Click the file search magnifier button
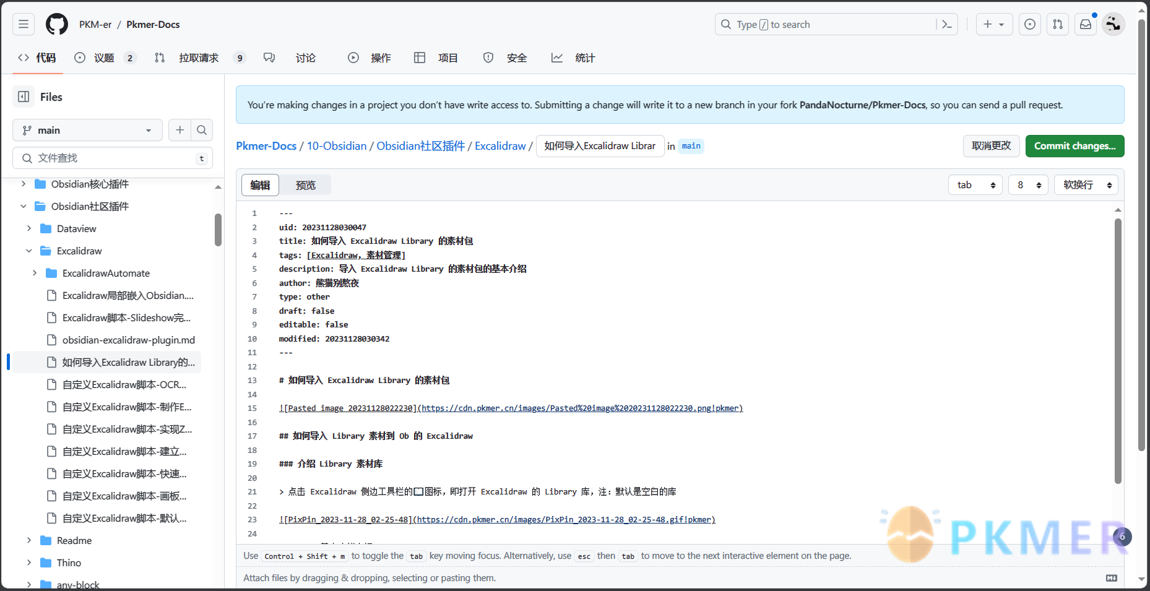The height and width of the screenshot is (591, 1150). 202,130
